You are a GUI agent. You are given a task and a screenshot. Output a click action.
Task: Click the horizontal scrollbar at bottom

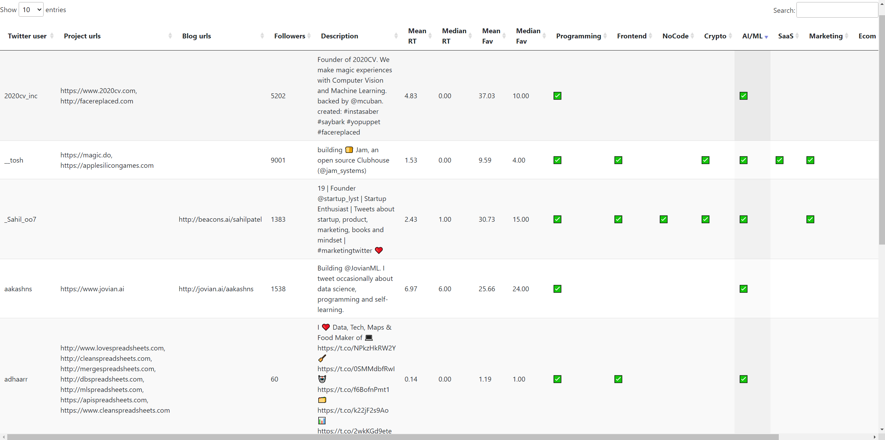click(393, 437)
